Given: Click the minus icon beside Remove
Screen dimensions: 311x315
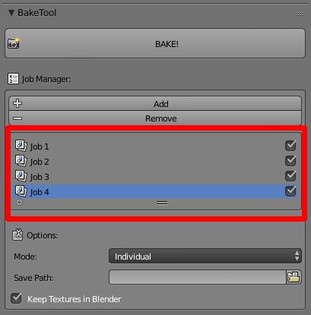Looking at the screenshot, I should pos(17,118).
